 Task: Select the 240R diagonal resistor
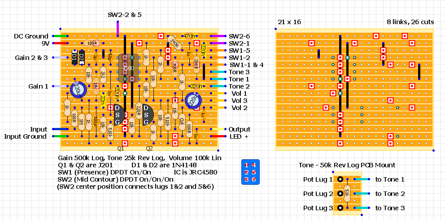click(x=174, y=44)
